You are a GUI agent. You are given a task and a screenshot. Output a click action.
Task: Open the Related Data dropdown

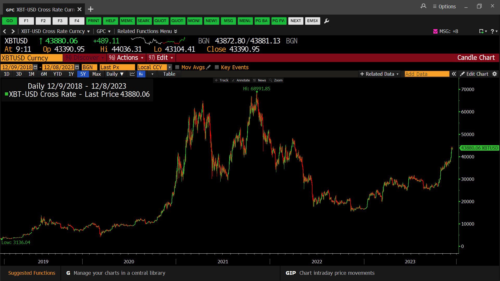tap(379, 74)
